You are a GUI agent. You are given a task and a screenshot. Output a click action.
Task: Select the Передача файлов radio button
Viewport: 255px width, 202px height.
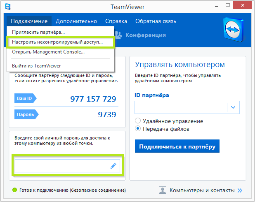(138, 129)
